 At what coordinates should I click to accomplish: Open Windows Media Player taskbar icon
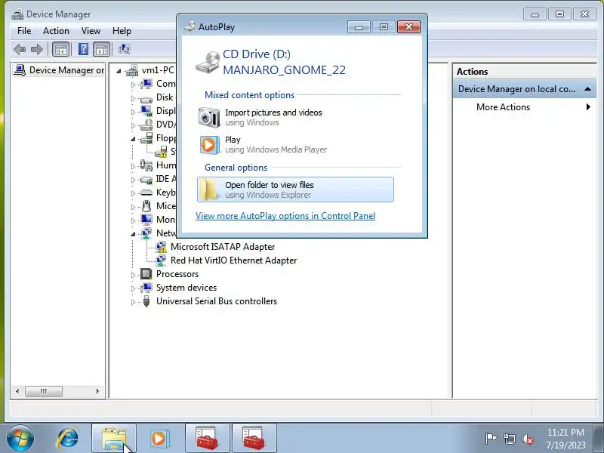(x=159, y=439)
